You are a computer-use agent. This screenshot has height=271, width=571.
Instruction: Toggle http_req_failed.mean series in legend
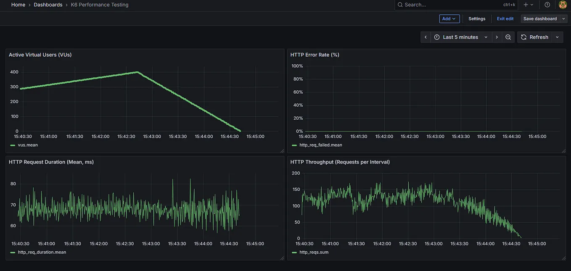(x=321, y=145)
